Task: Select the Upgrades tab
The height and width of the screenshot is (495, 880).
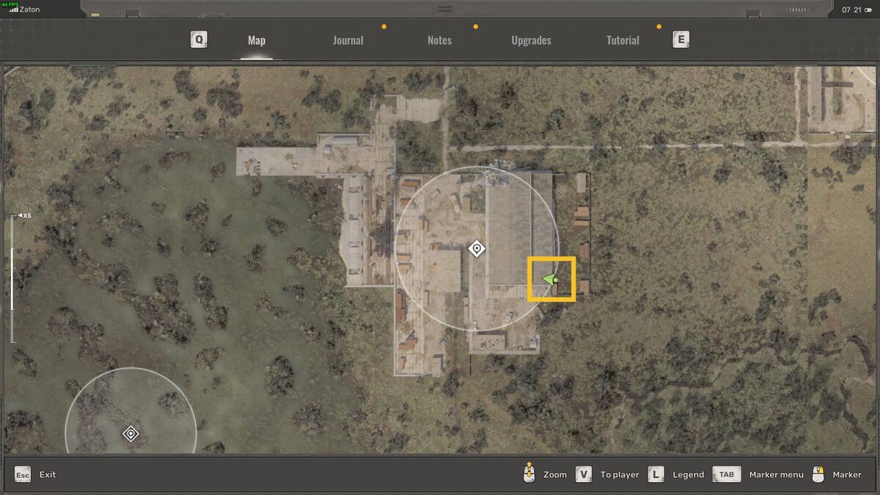Action: (x=531, y=40)
